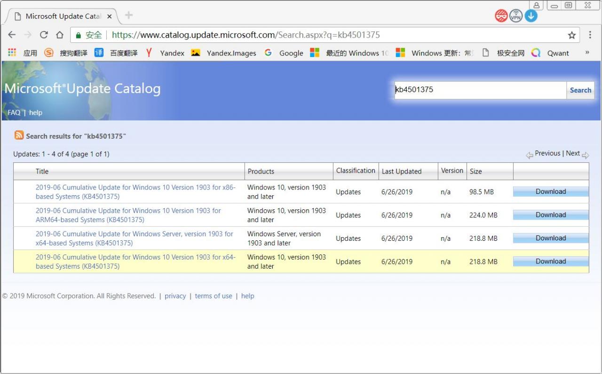Open the terms of use footer link
The width and height of the screenshot is (602, 374).
point(214,296)
